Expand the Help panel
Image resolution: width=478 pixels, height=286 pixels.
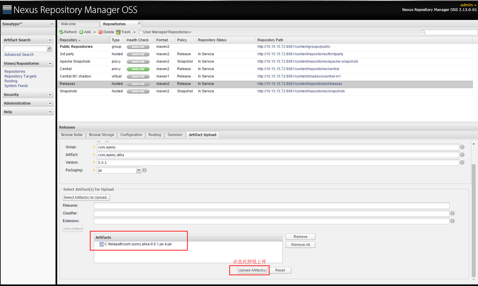coord(50,112)
